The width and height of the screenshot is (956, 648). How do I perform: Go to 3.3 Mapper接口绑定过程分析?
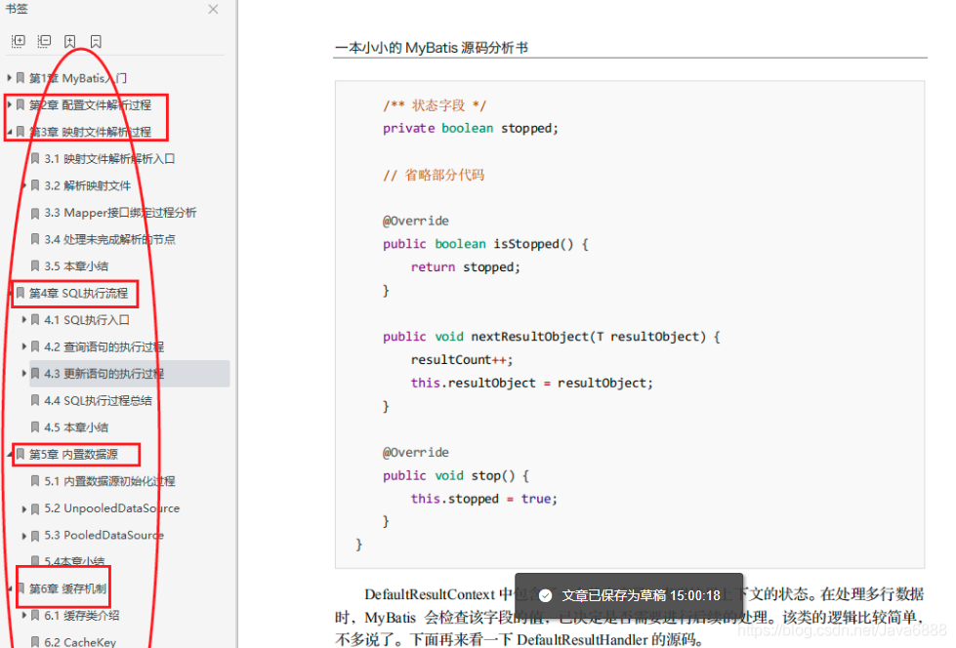120,212
